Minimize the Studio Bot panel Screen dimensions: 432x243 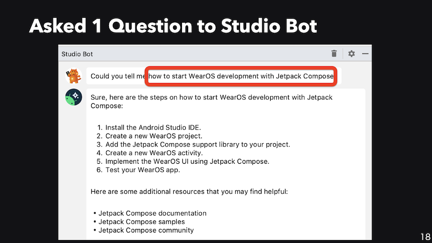point(365,53)
